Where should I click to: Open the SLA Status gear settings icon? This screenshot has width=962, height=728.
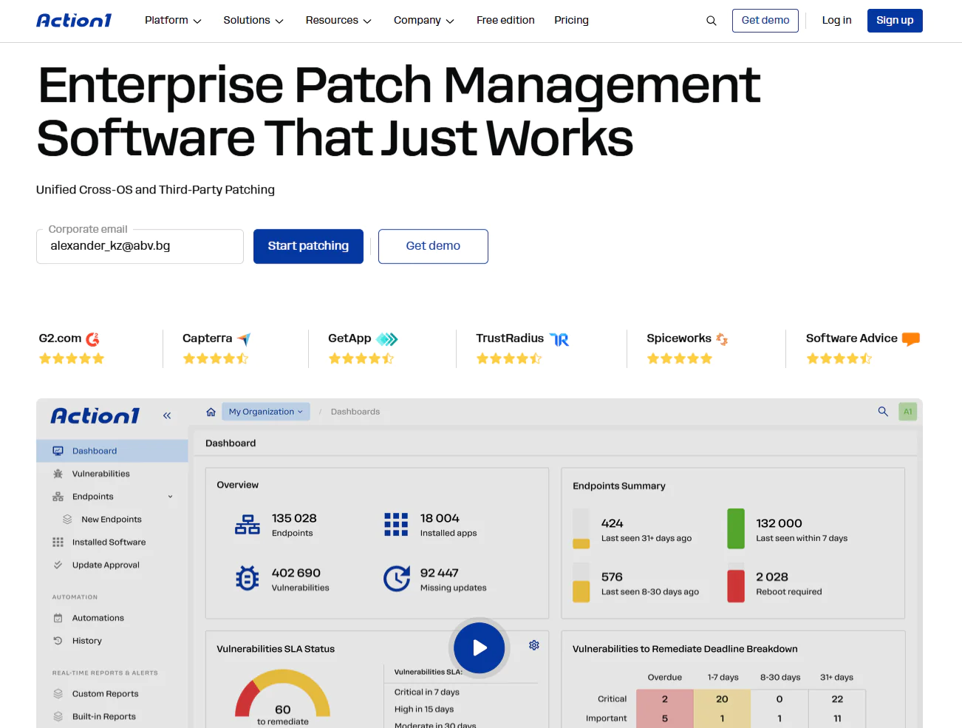(x=534, y=645)
